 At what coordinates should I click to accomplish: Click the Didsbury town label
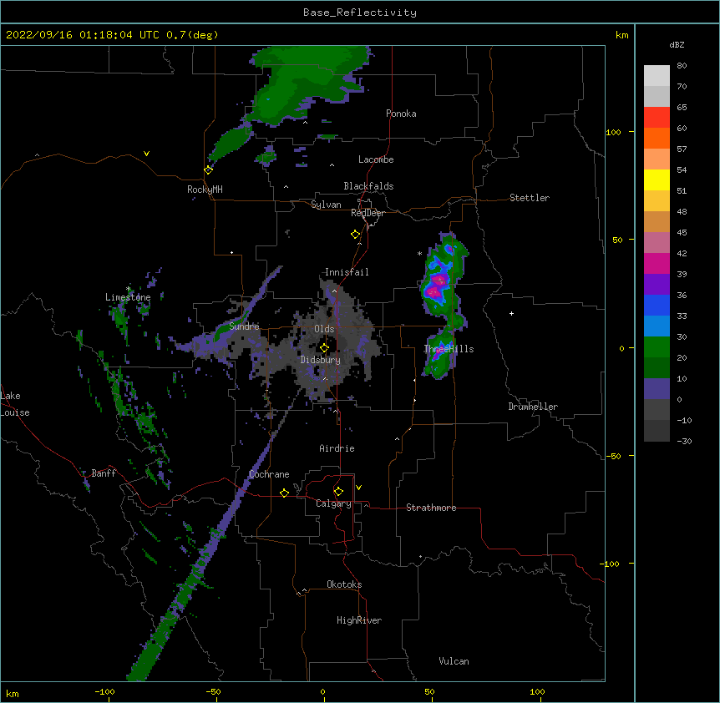321,360
